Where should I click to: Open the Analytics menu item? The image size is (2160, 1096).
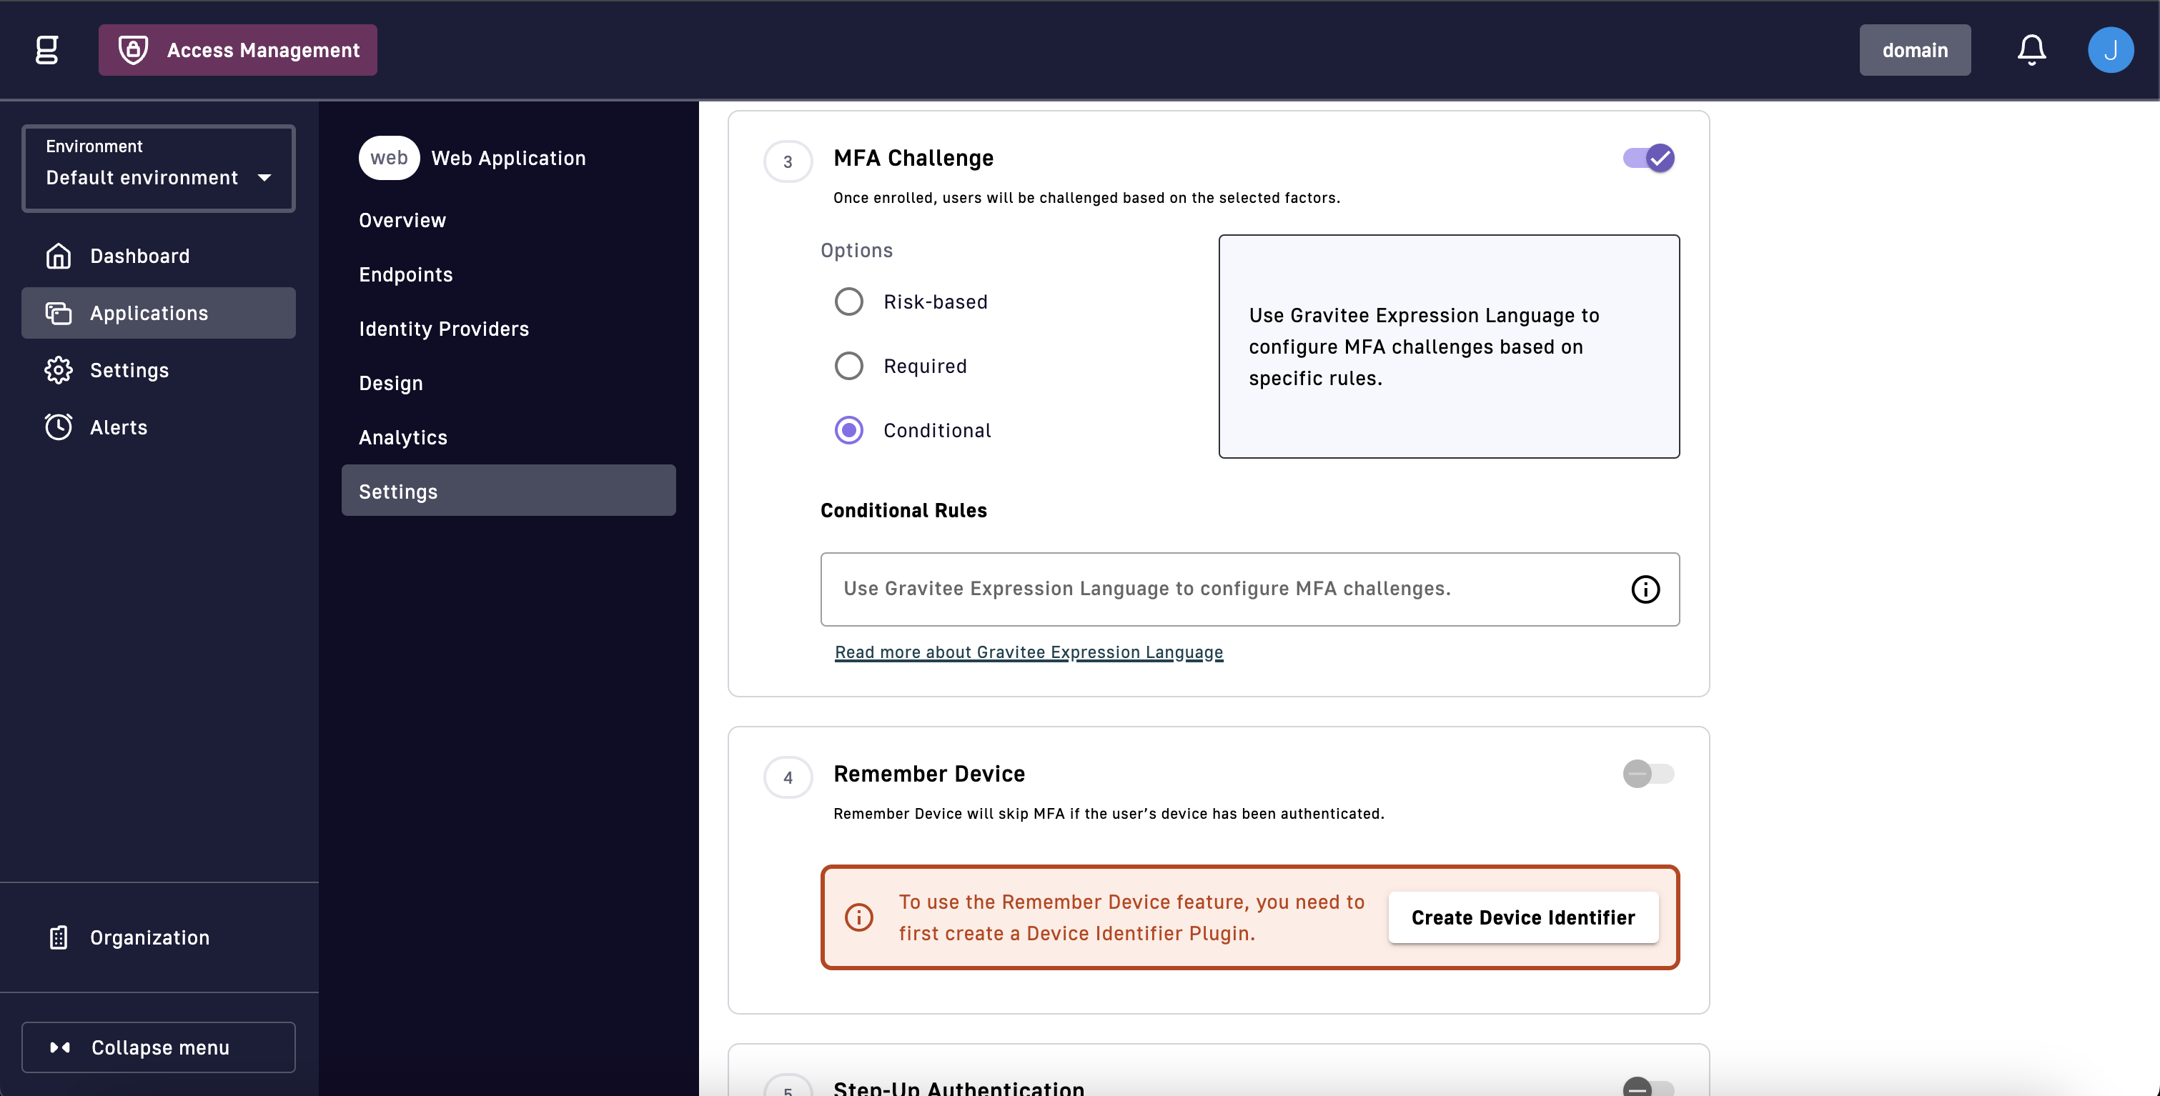tap(402, 437)
